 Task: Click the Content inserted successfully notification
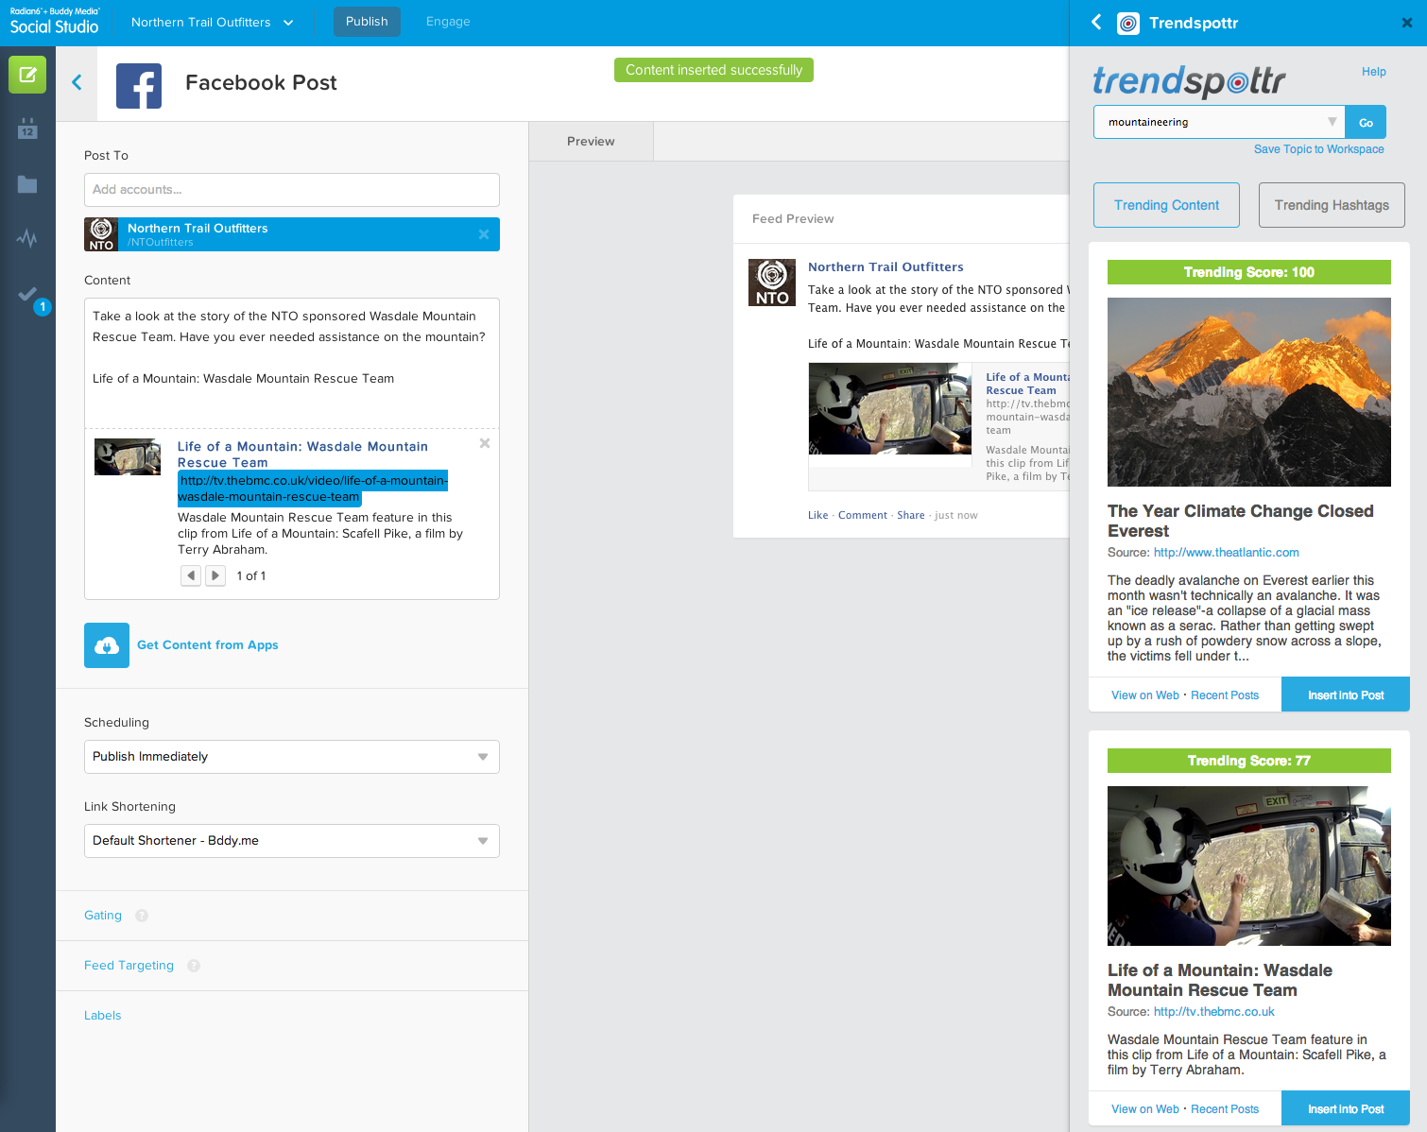(713, 70)
